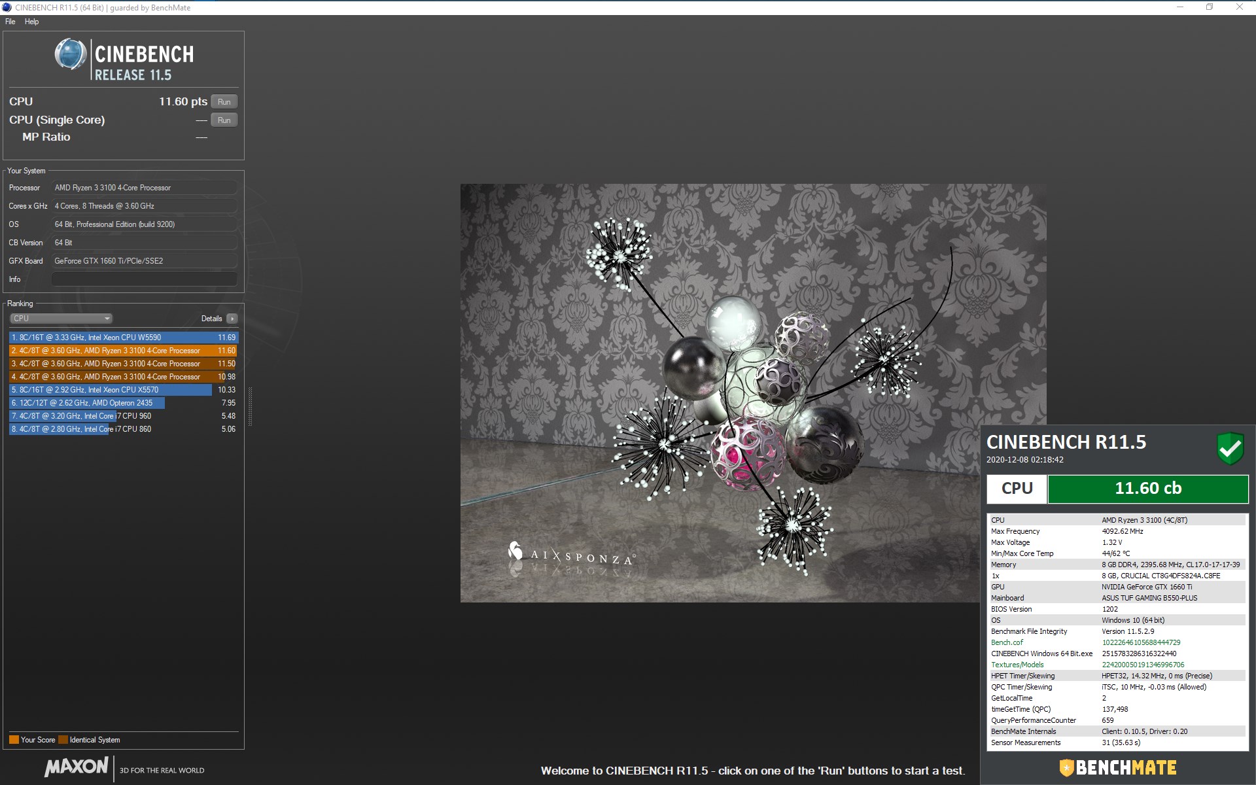Select ranking entry Intel Xeon CPU W5590

pos(124,338)
